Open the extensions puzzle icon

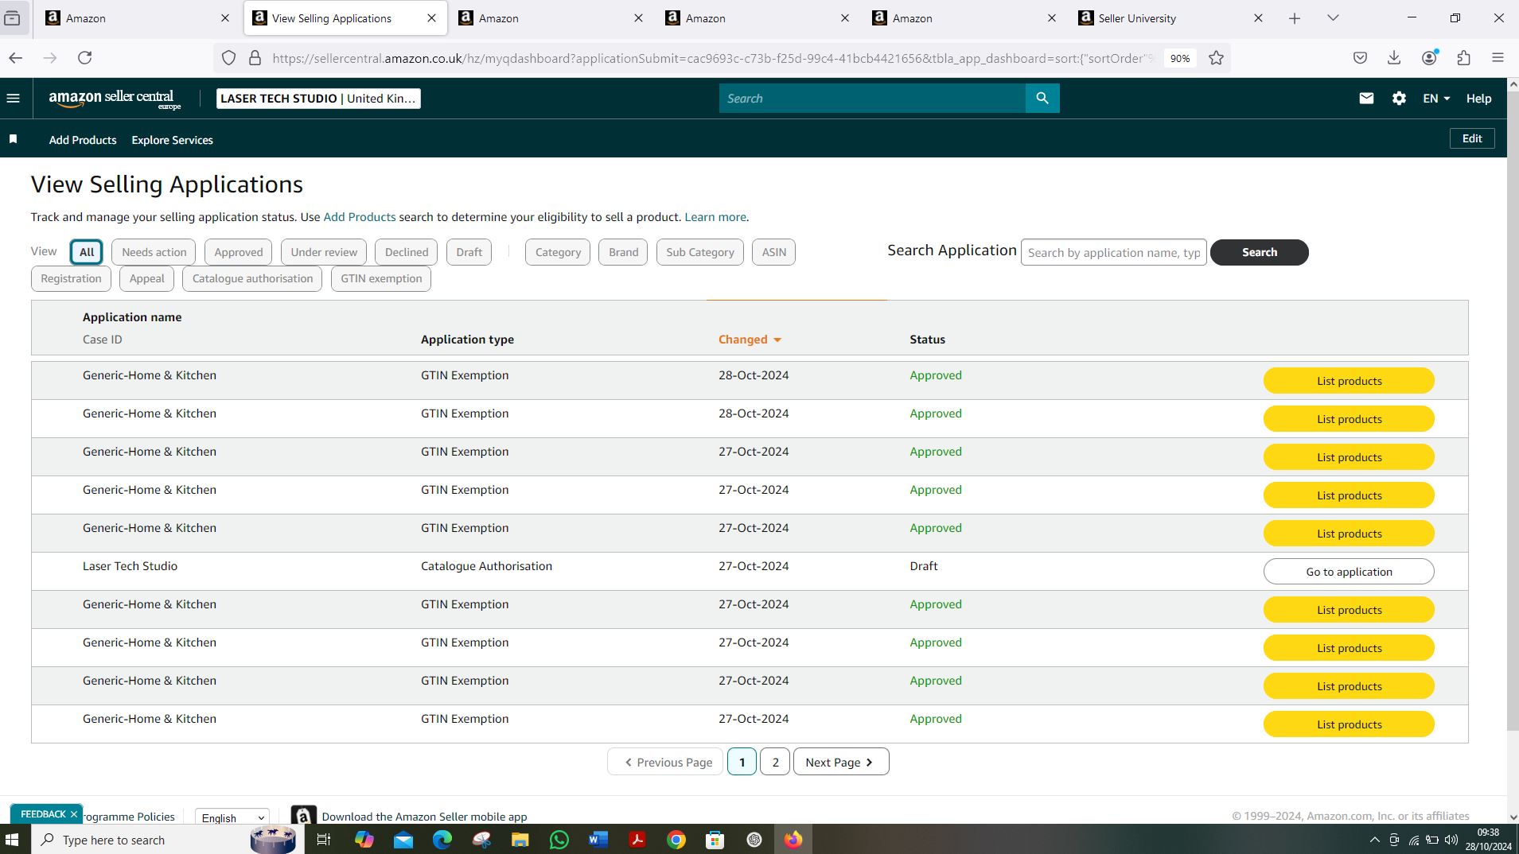(x=1464, y=58)
